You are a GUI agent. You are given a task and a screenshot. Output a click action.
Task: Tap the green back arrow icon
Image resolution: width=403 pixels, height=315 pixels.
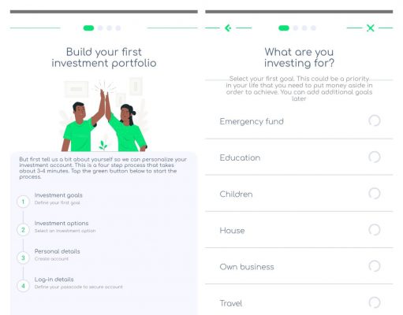[228, 28]
